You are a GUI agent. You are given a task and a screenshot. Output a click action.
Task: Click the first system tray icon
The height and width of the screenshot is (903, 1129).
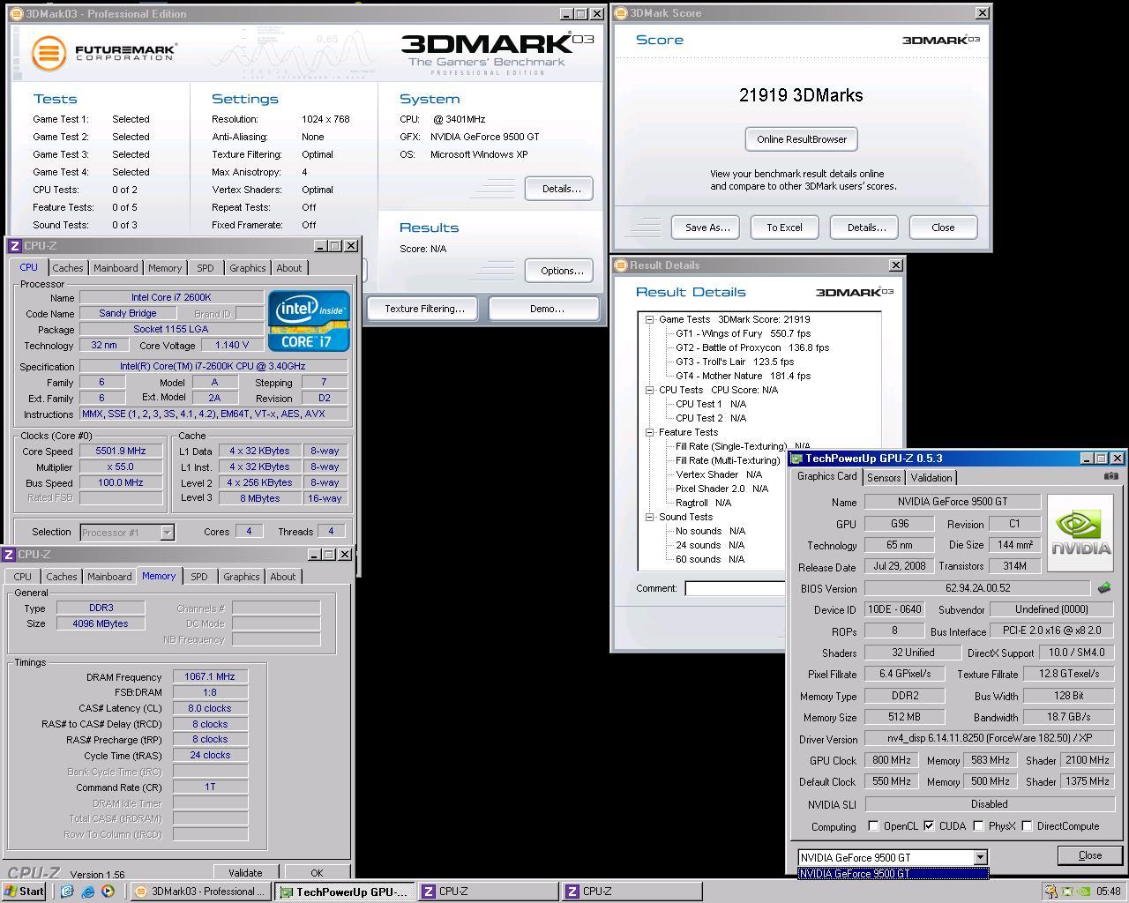pos(1050,892)
